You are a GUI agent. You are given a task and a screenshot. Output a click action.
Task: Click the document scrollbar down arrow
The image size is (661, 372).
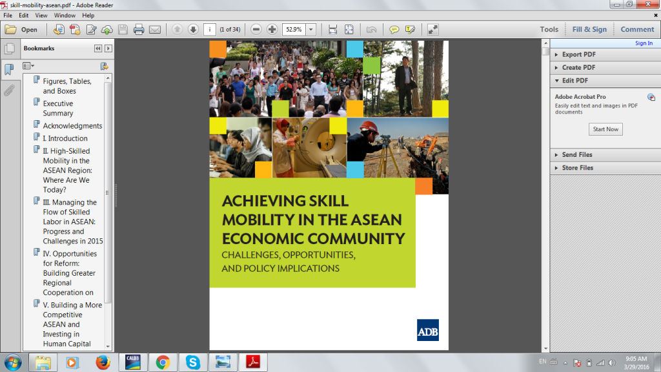[545, 349]
